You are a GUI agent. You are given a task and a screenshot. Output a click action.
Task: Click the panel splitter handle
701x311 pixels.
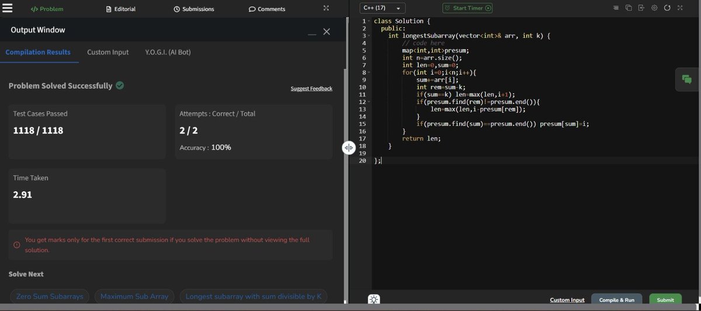tap(349, 148)
